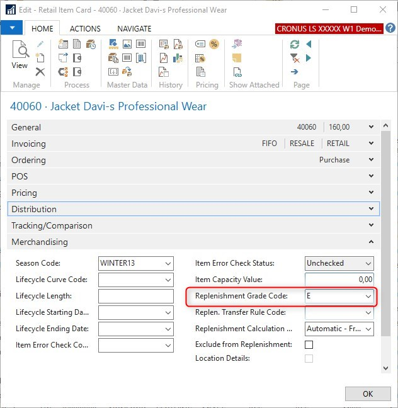
Task: Switch to the ACTIONS ribbon tab
Action: pos(85,28)
